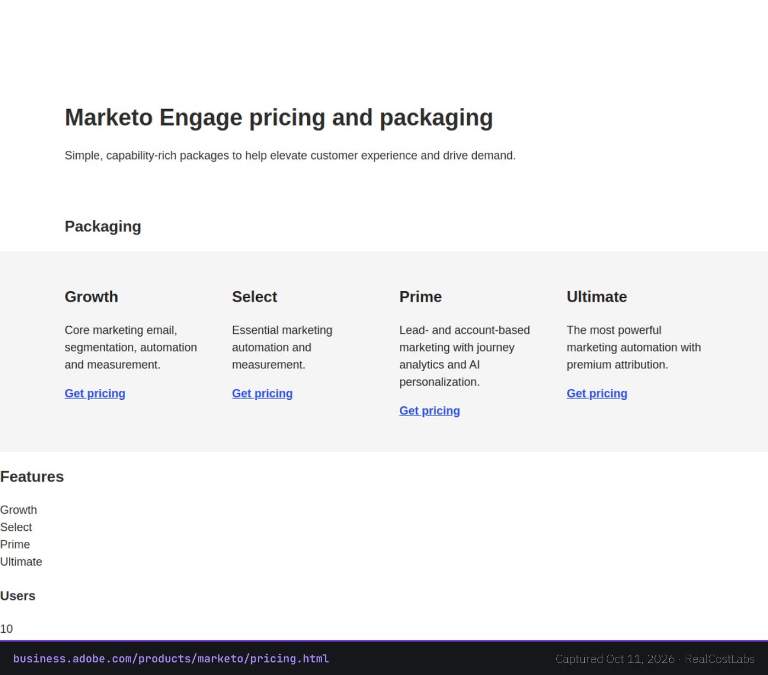The height and width of the screenshot is (675, 768).
Task: Click the Features section heading
Action: [x=32, y=477]
